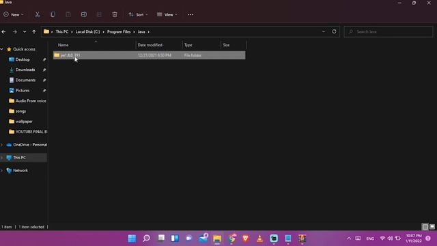Open Desktop in Quick access
The width and height of the screenshot is (437, 246).
[x=23, y=59]
